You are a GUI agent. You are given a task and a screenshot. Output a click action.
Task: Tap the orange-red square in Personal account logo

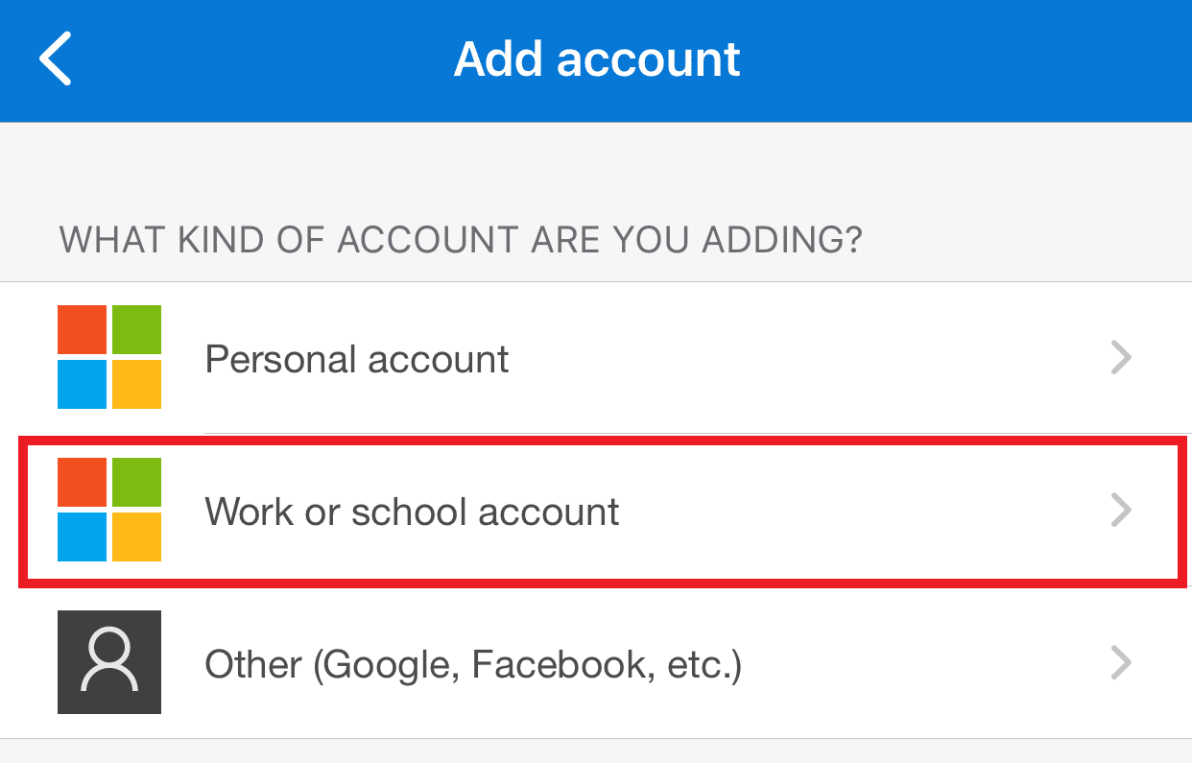pyautogui.click(x=83, y=330)
